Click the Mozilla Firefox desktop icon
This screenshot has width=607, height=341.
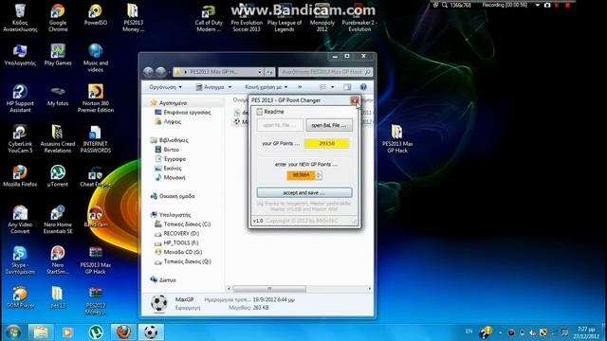click(x=20, y=176)
